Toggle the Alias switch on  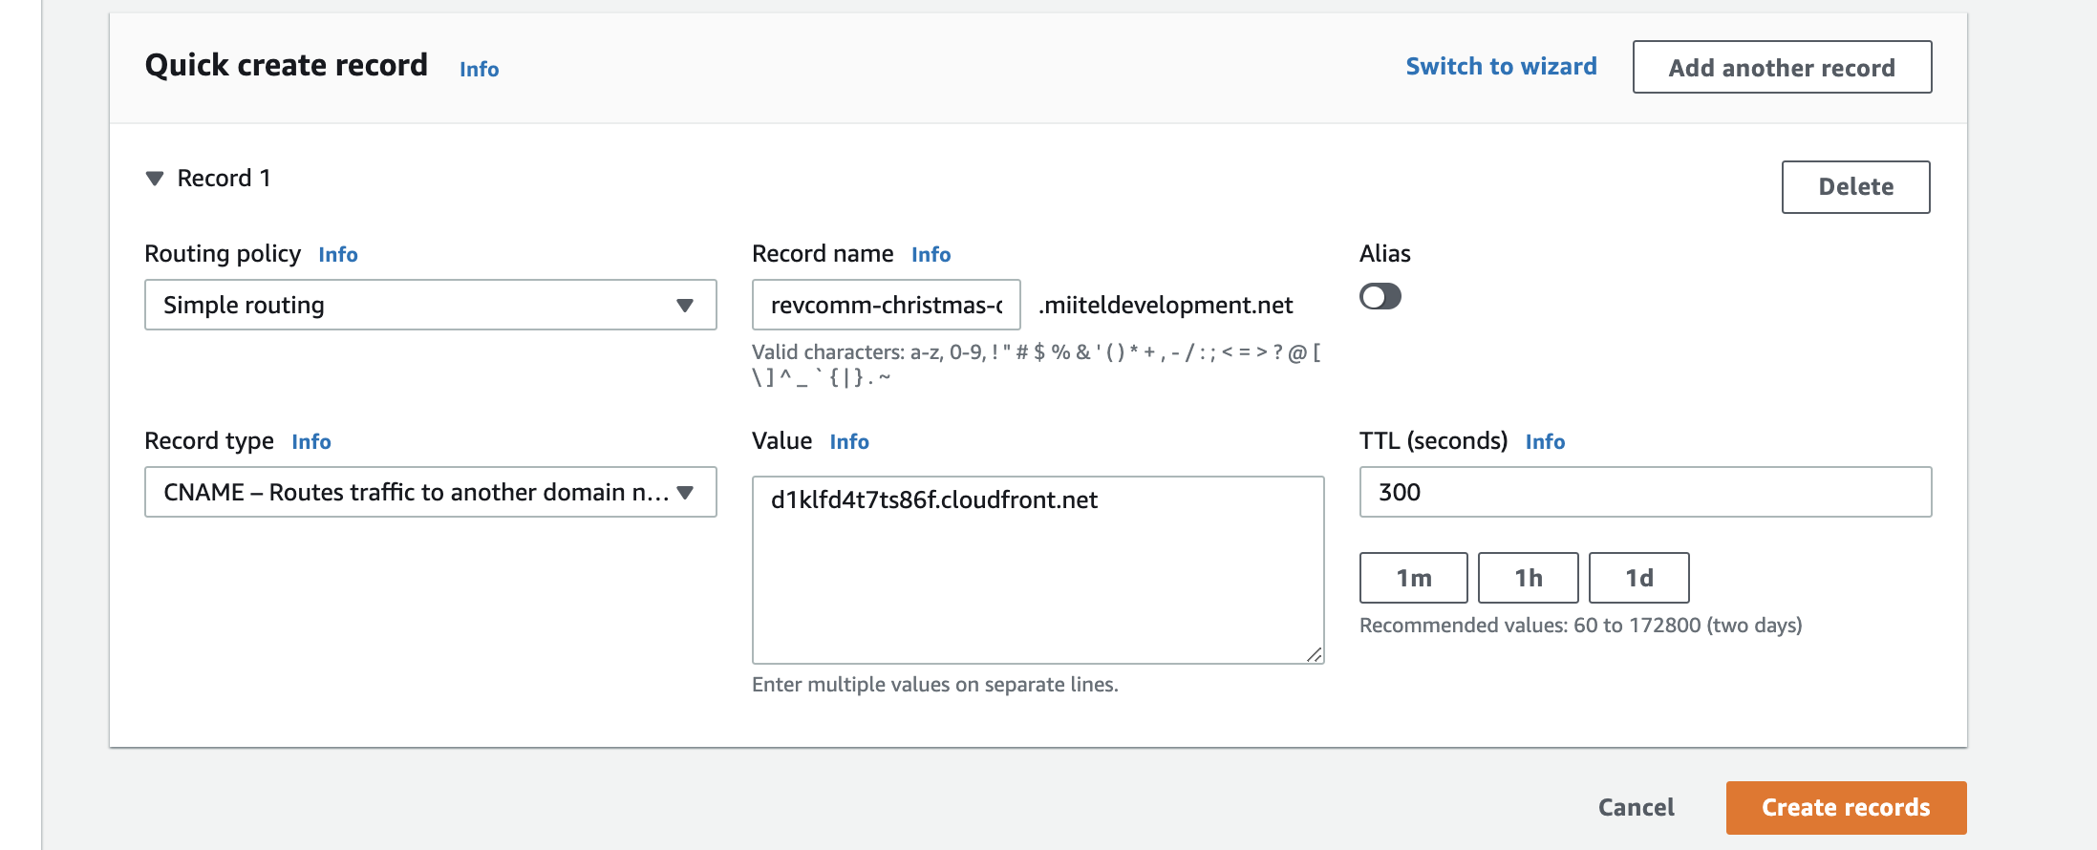(1380, 297)
